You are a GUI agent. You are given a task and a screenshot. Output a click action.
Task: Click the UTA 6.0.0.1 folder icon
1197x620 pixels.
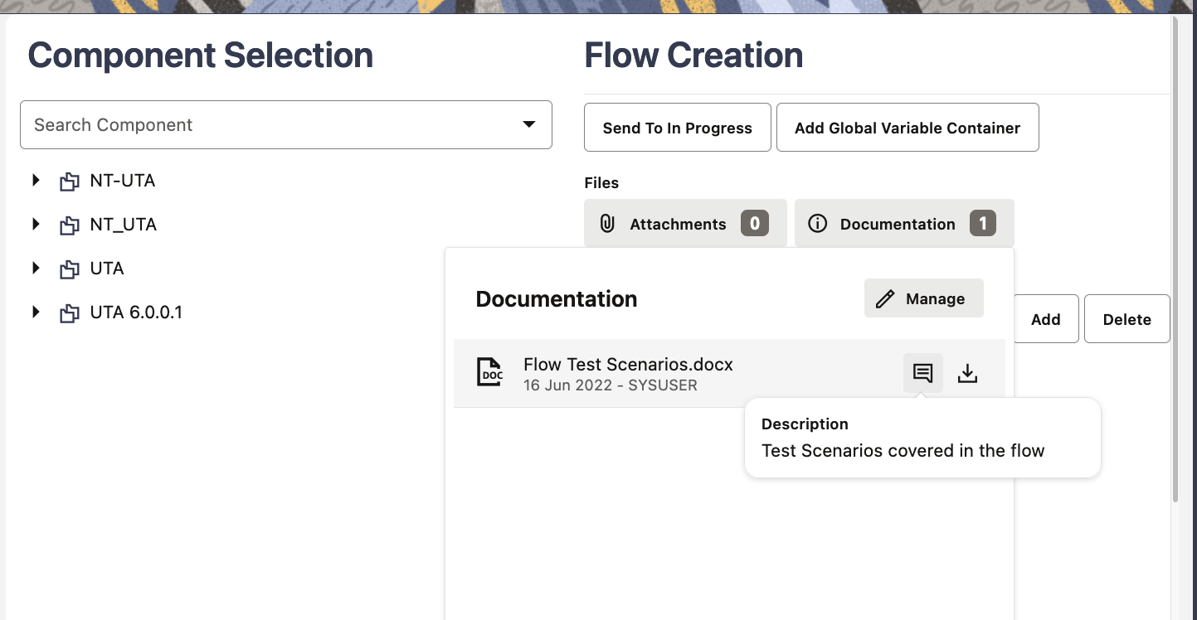tap(70, 313)
